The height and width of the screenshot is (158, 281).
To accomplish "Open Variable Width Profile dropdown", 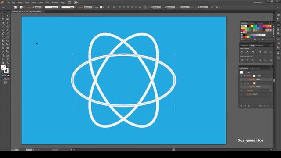I will 59,7.
